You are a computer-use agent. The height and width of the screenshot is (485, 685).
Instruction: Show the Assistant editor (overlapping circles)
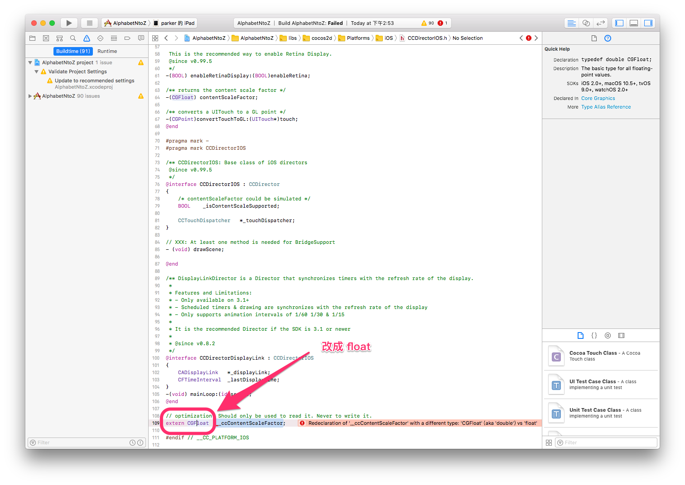tap(586, 23)
